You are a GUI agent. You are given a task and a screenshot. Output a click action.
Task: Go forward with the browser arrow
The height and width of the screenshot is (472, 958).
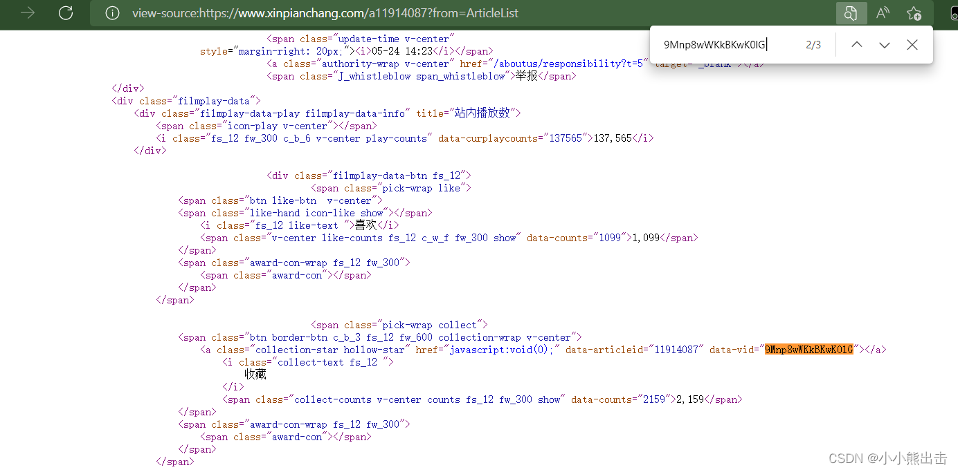[x=28, y=12]
